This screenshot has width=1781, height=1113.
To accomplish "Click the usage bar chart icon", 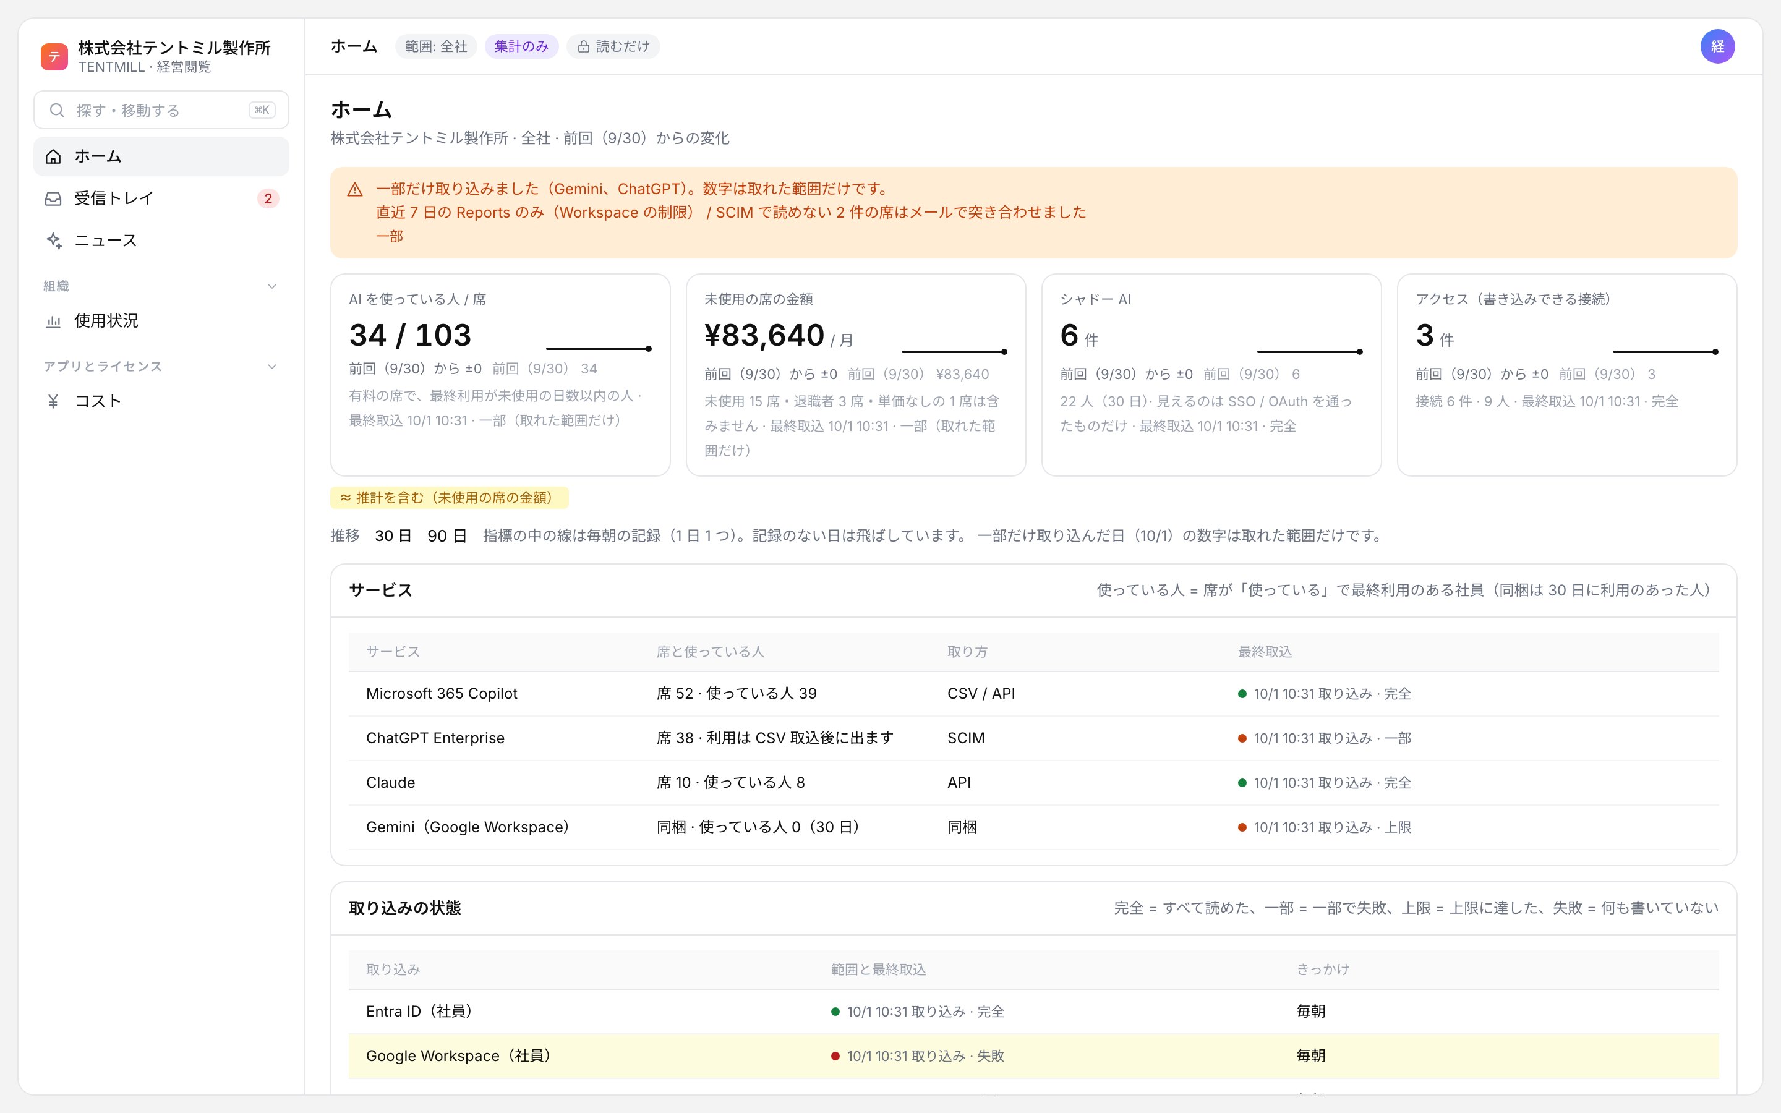I will 53,321.
